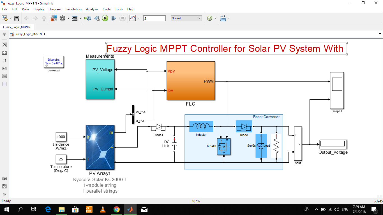Toggle the sample time display palette icon
The image size is (383, 215).
point(4,60)
